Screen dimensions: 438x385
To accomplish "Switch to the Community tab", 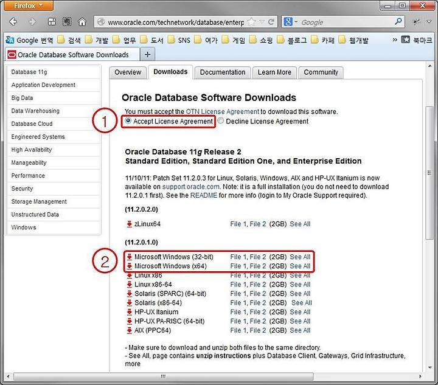I will point(321,72).
